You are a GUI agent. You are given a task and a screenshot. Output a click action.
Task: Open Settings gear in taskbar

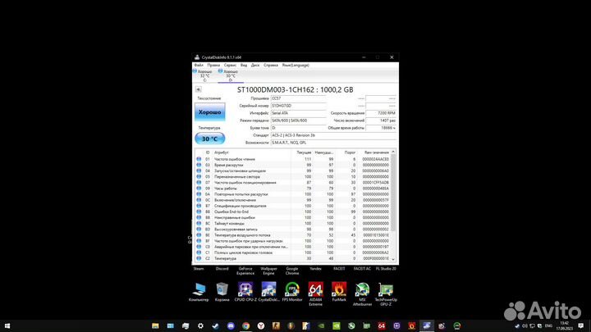point(200,326)
